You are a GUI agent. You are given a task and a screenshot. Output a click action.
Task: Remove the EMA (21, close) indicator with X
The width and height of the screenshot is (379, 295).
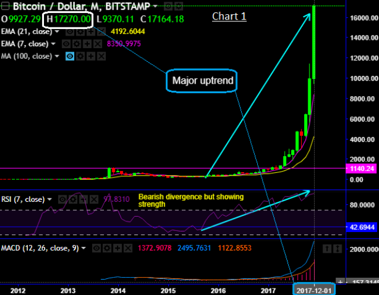coord(101,31)
